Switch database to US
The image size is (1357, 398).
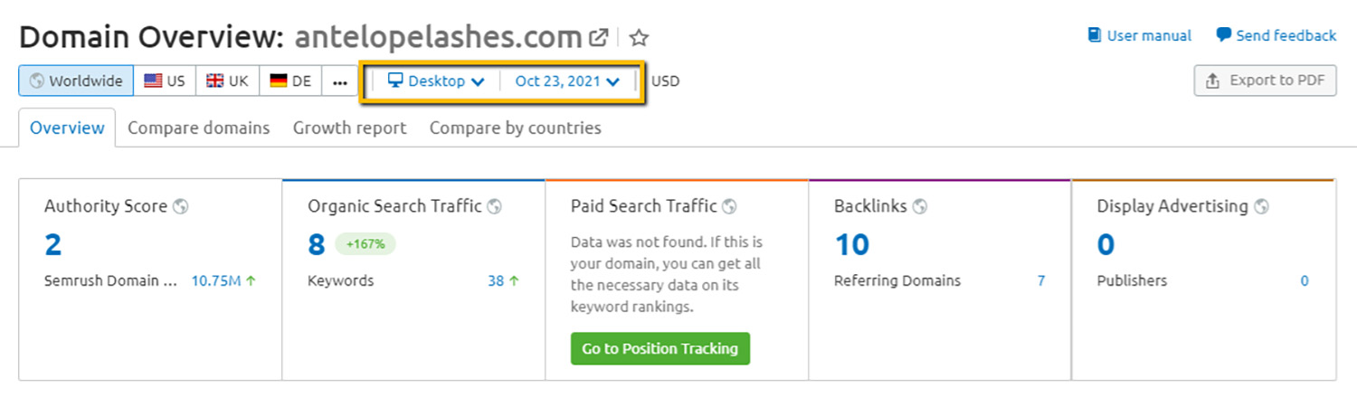click(x=165, y=81)
